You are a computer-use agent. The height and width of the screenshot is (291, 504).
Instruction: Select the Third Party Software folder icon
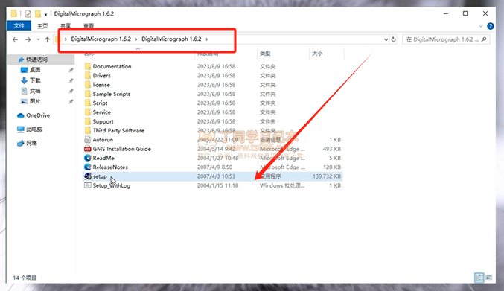(x=87, y=130)
